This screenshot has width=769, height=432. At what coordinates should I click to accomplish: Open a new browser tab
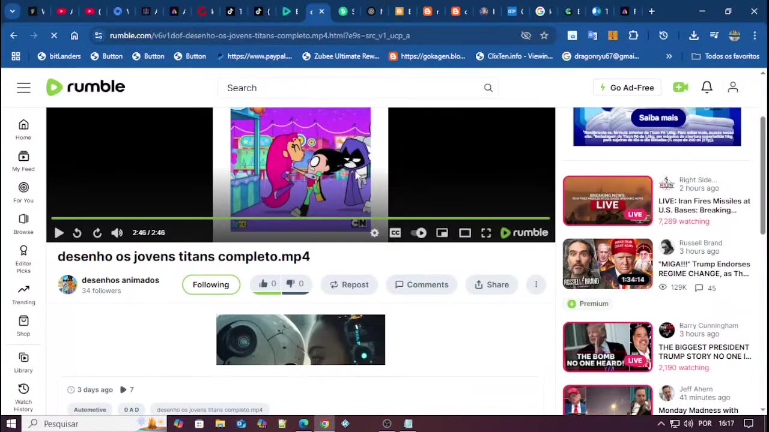[x=651, y=11]
